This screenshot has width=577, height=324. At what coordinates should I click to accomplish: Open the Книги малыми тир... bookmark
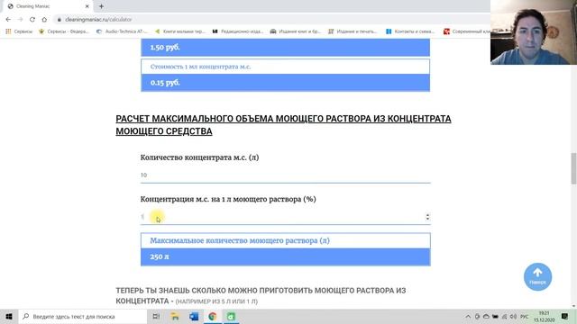click(x=180, y=31)
